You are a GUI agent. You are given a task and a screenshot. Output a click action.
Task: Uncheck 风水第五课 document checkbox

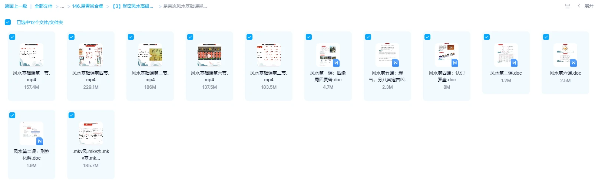click(368, 37)
